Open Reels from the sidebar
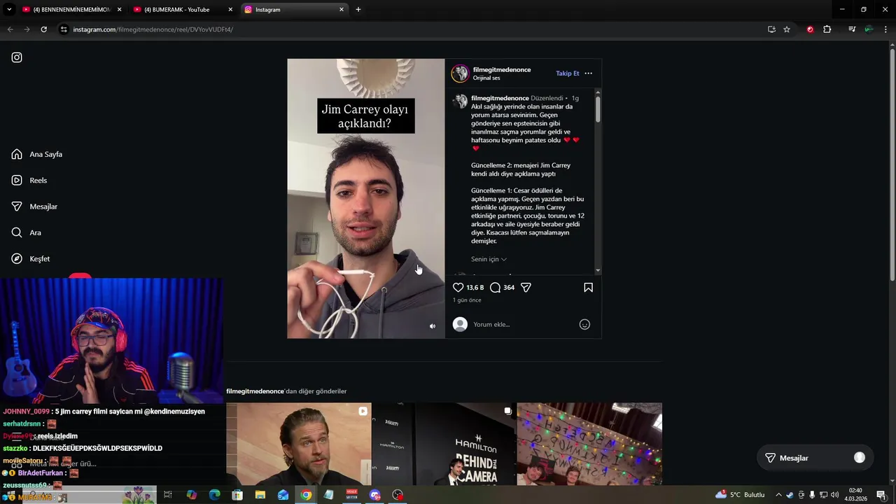 [x=29, y=180]
